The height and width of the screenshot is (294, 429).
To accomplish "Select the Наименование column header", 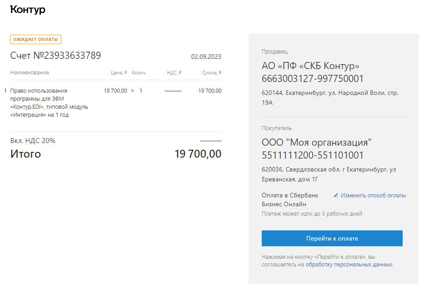I will tap(29, 73).
